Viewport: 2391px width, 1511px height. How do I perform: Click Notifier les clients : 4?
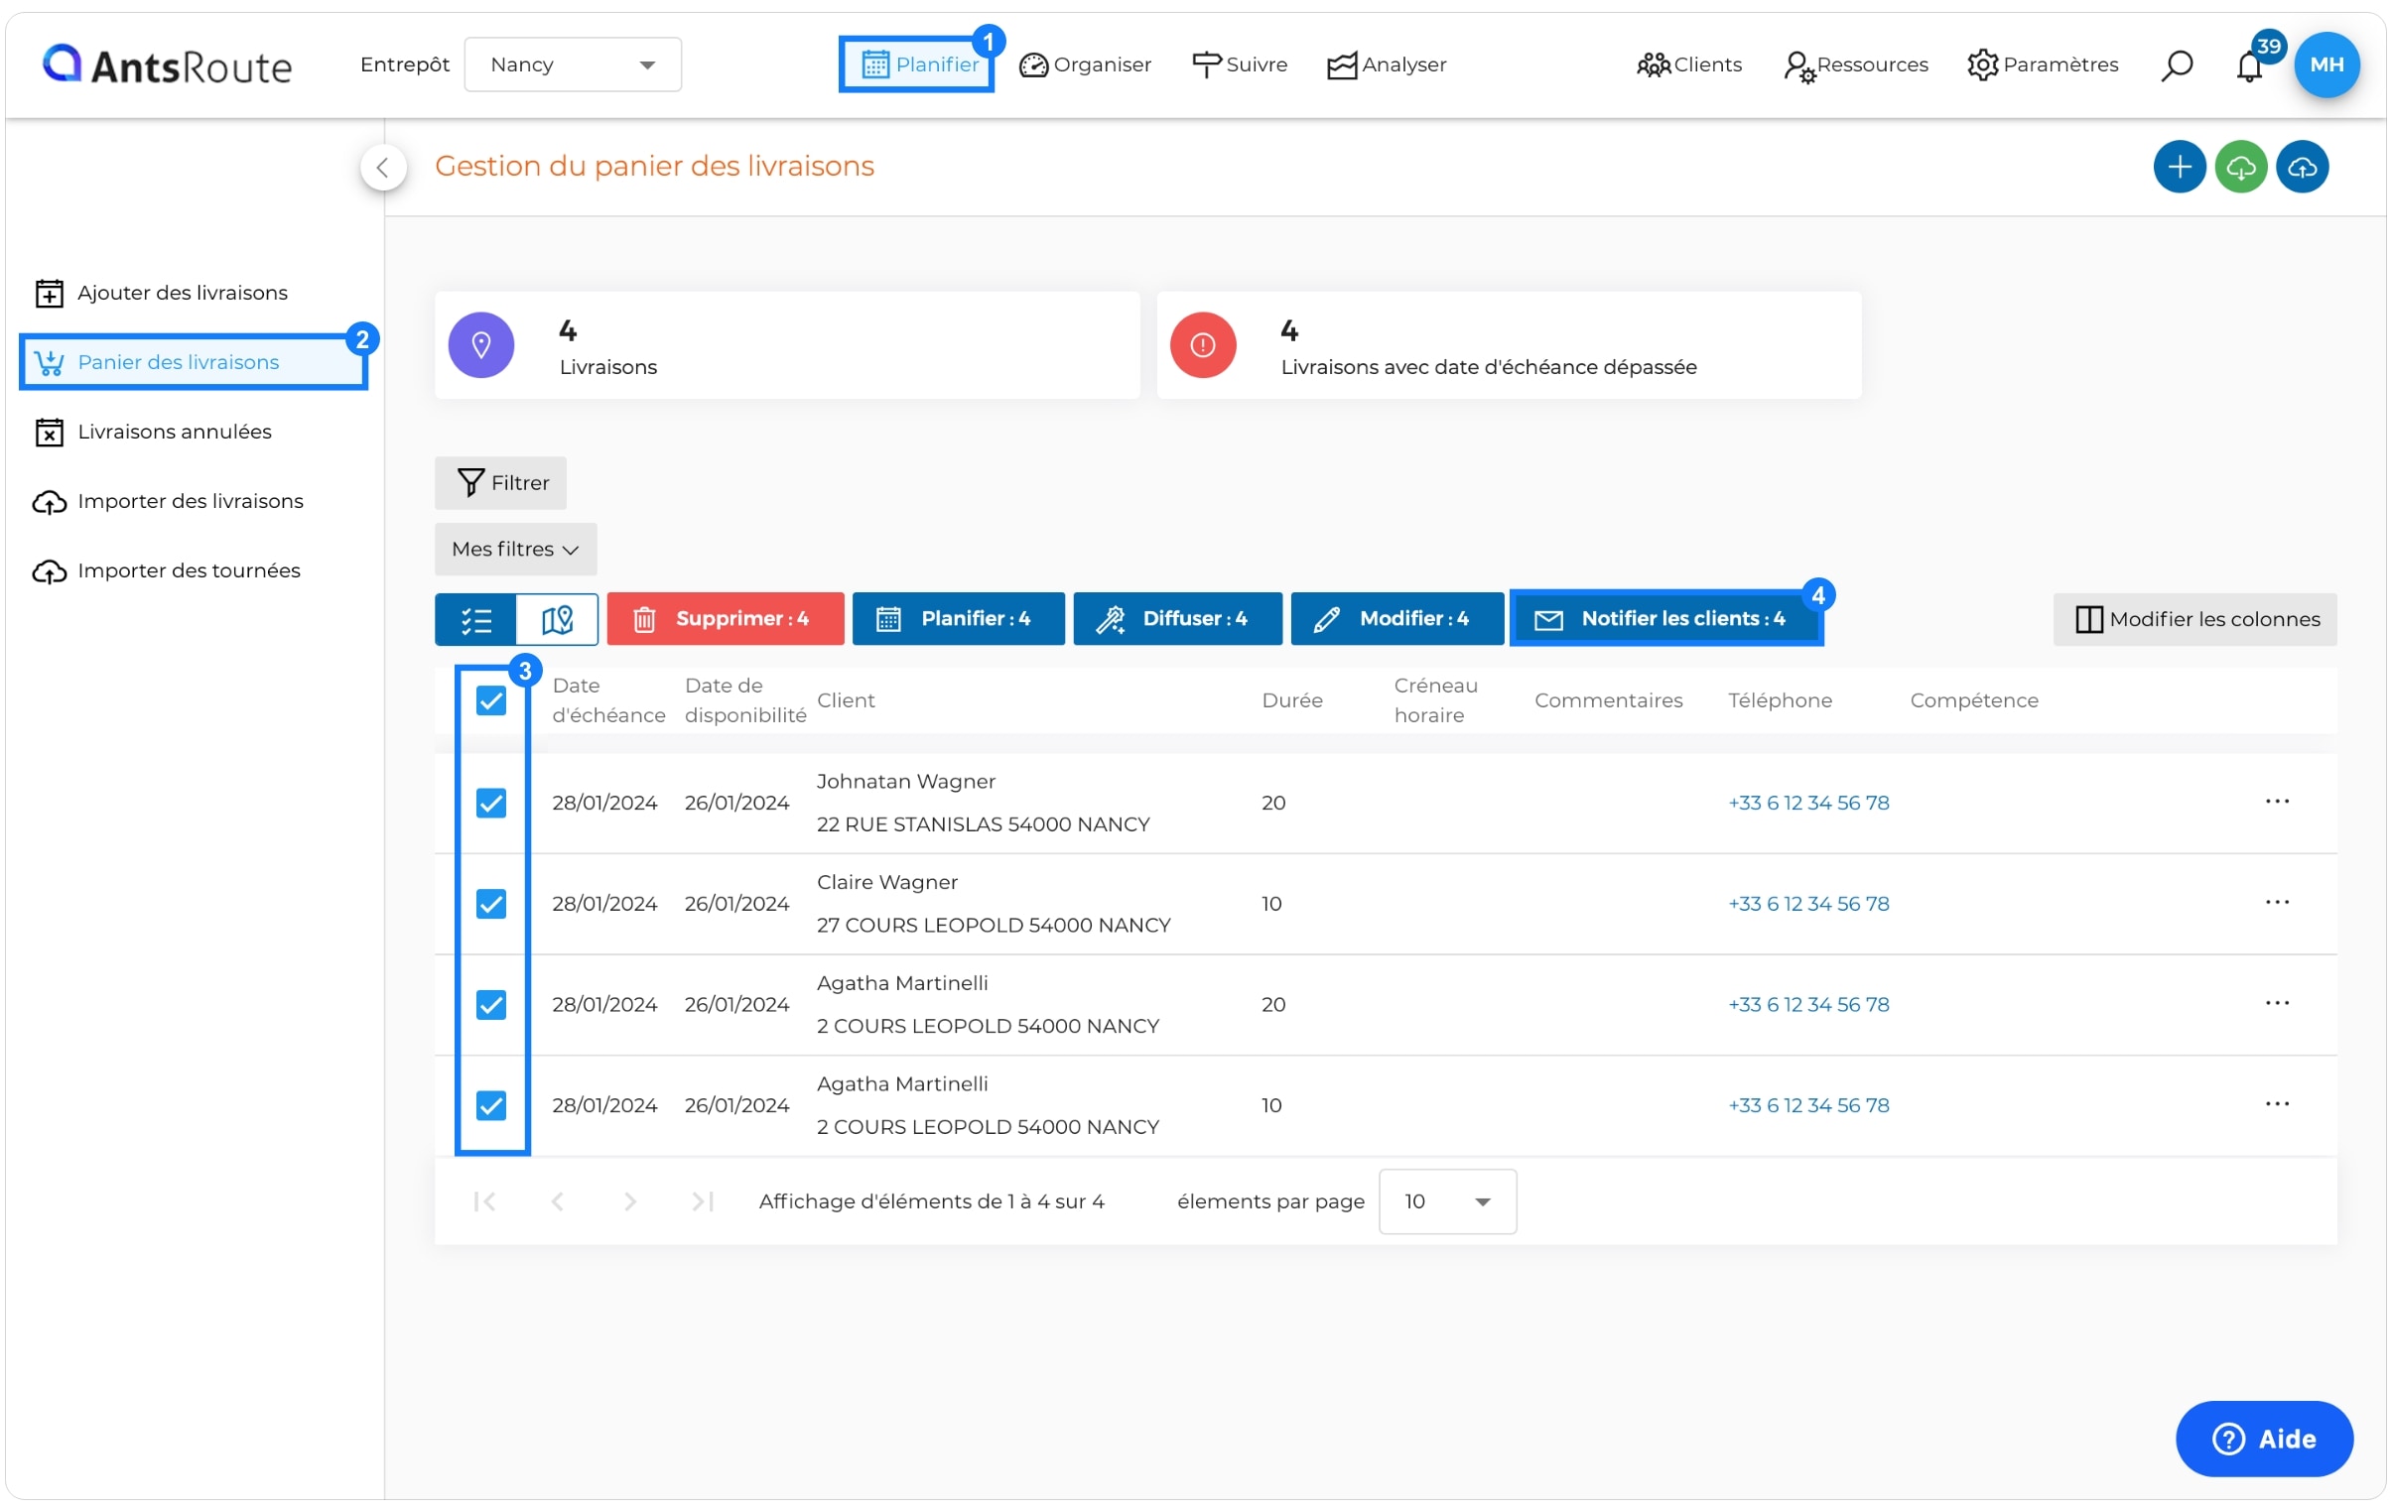tap(1665, 619)
